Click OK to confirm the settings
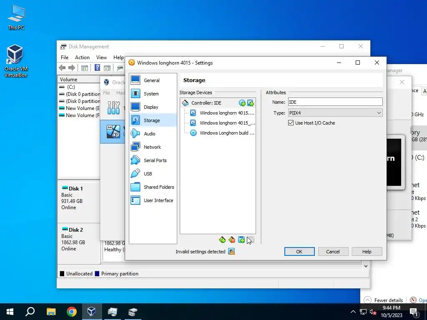 (299, 252)
